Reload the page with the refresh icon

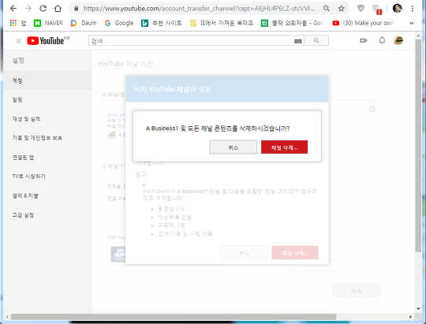pyautogui.click(x=43, y=9)
